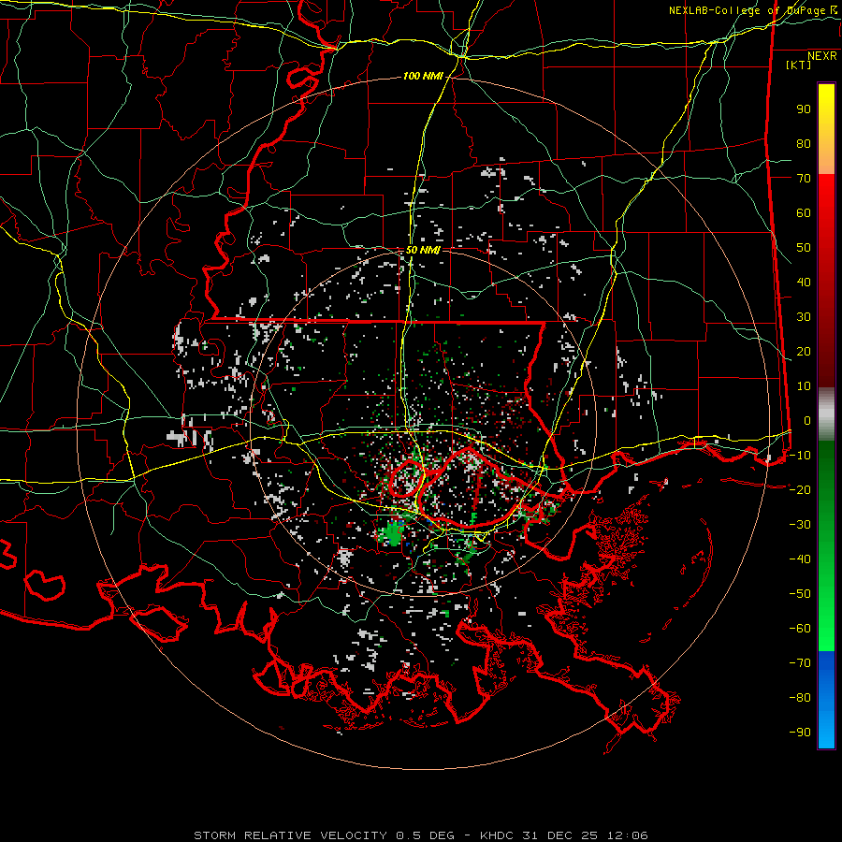Pick the orange band of the color scale
Image resolution: width=842 pixels, height=842 pixels.
(826, 159)
